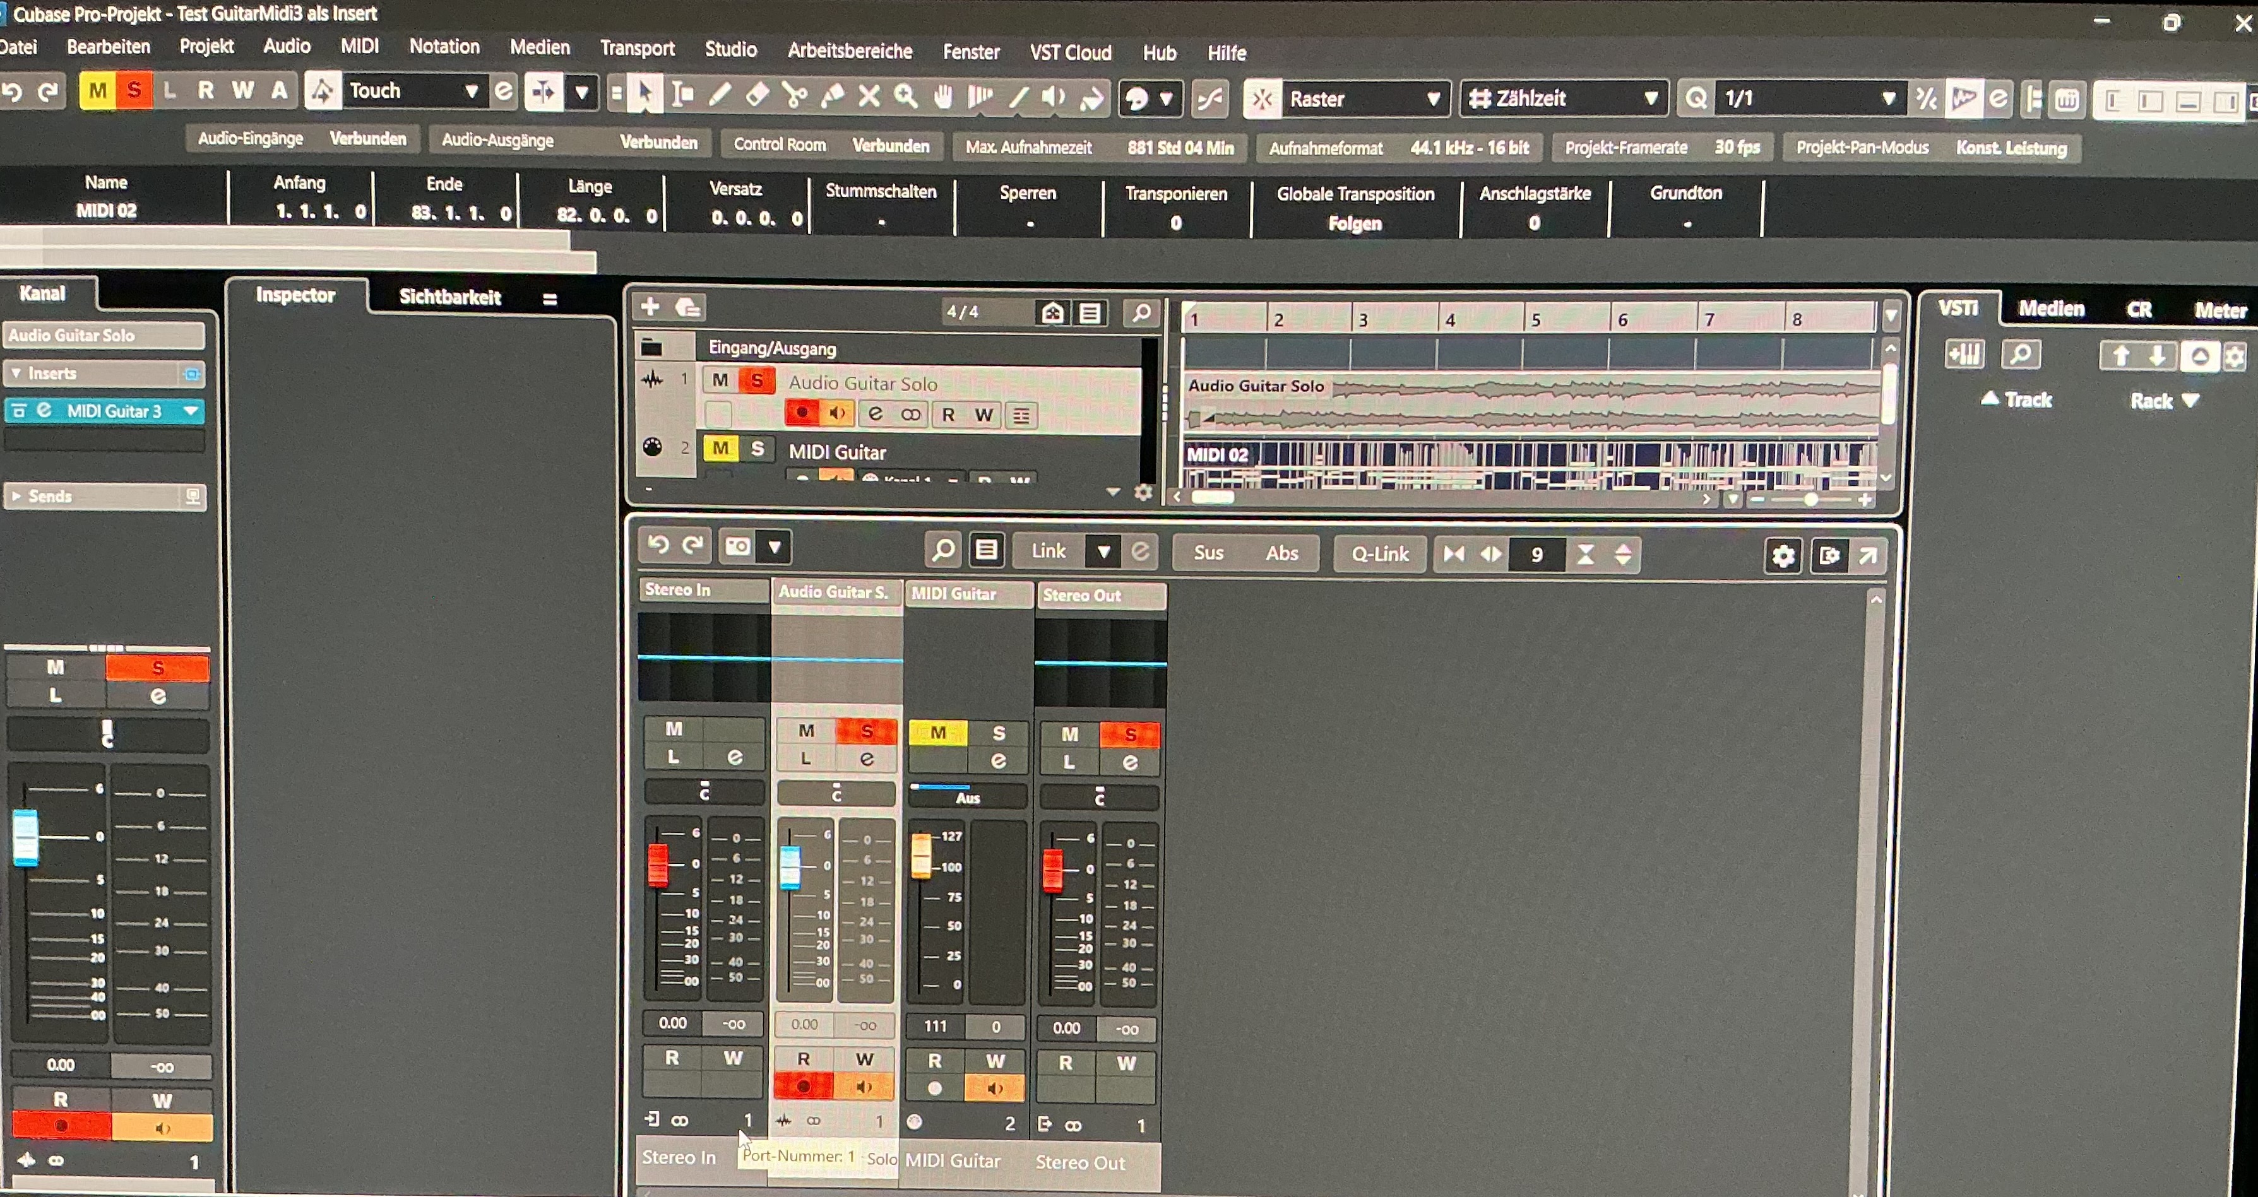Click the search icon in VSTi panel
2258x1197 pixels.
[2021, 355]
